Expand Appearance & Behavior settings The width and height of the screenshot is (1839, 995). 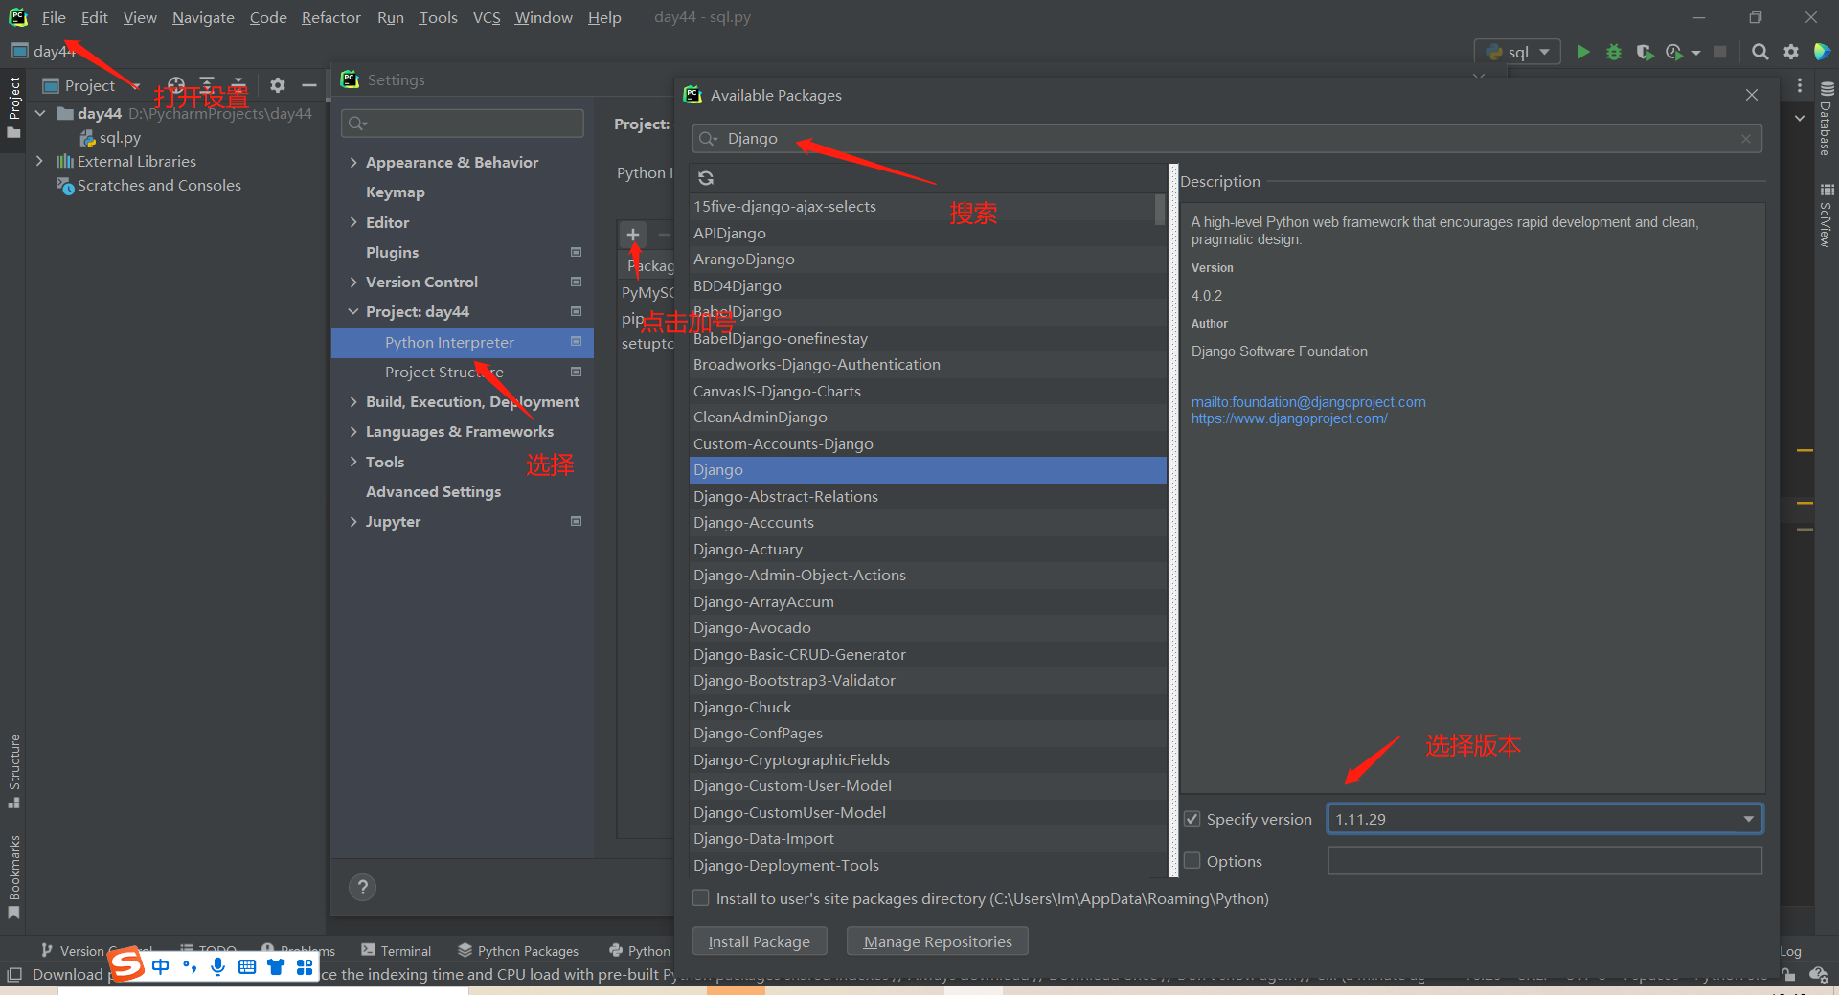click(x=353, y=163)
